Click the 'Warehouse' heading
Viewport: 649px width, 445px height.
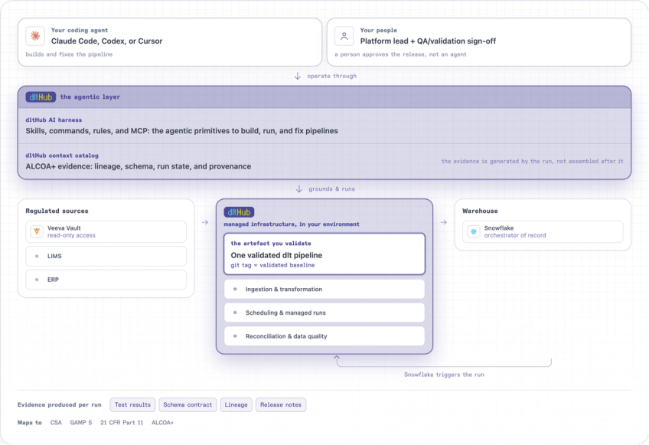click(x=480, y=211)
